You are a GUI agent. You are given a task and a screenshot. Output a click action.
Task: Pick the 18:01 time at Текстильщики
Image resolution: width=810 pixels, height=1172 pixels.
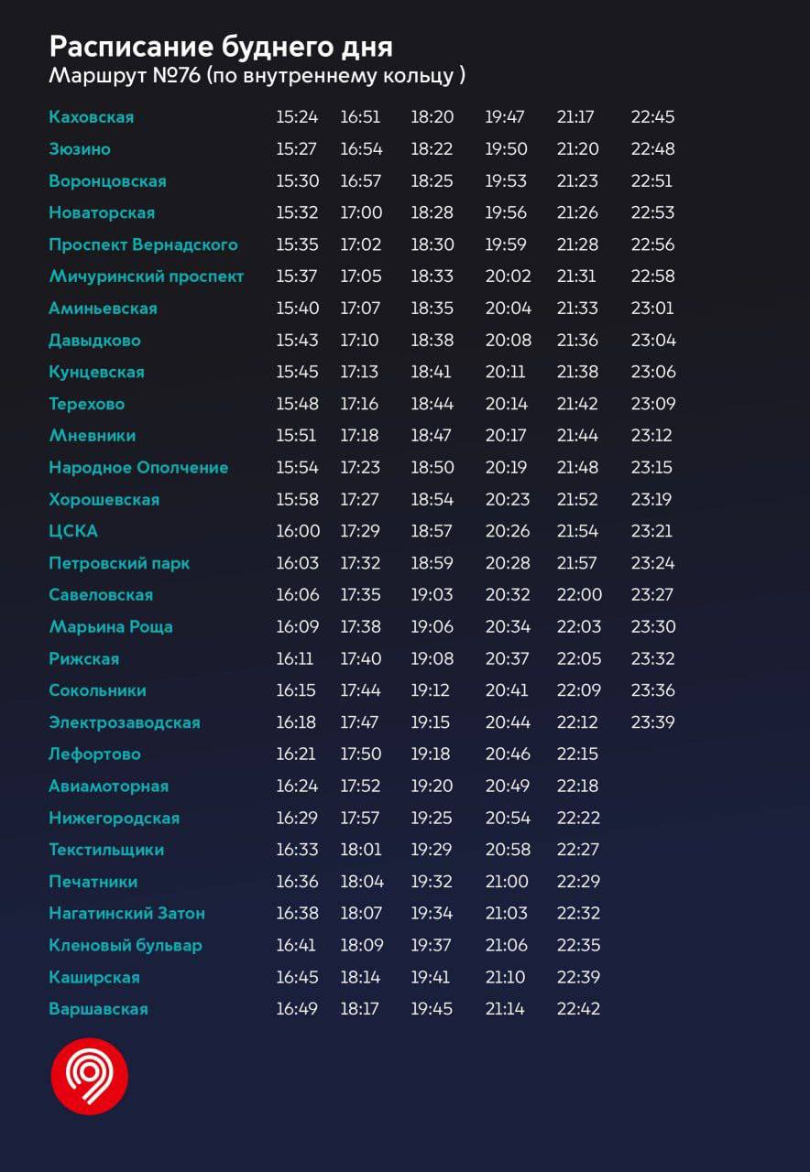click(361, 850)
